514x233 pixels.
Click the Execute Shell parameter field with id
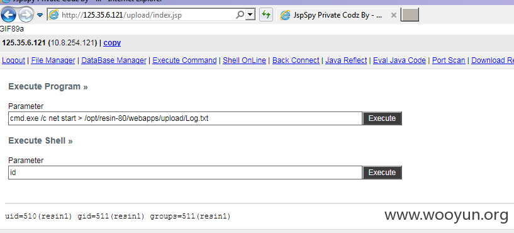coord(185,173)
